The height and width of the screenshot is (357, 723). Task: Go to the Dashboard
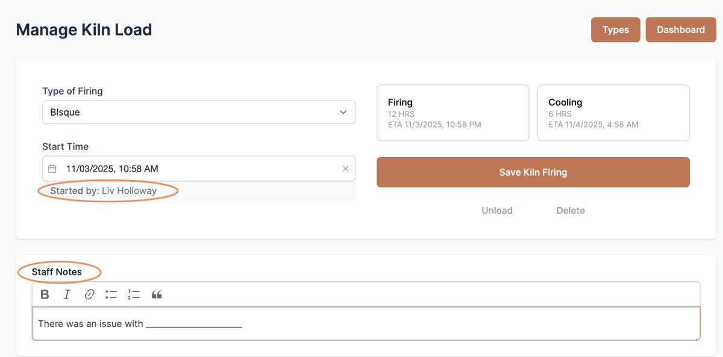pos(680,29)
